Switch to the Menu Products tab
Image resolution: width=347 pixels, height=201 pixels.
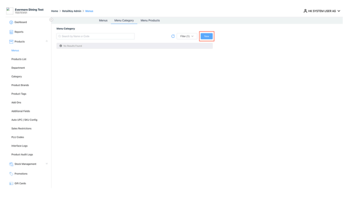pos(150,20)
